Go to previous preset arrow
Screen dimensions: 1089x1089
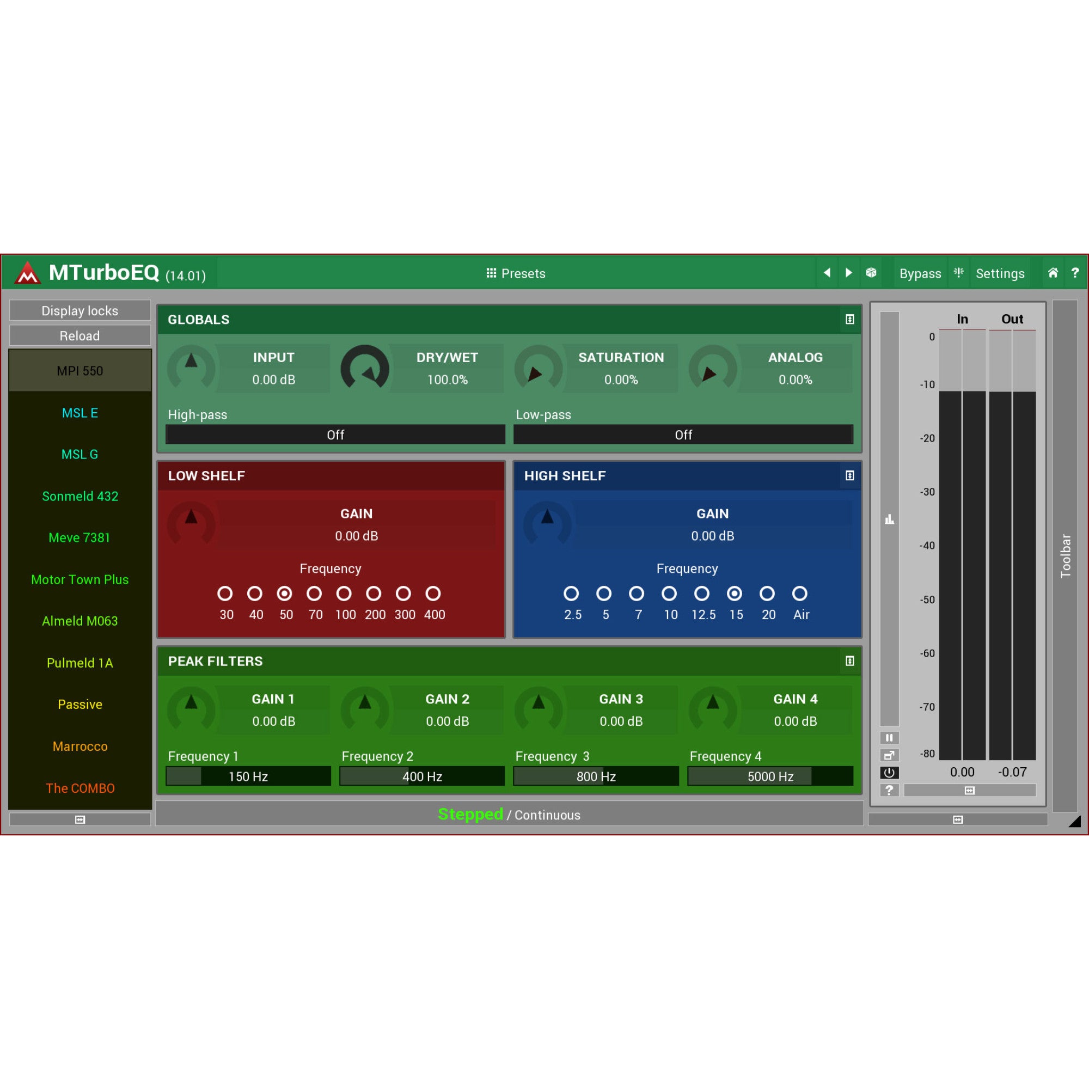(x=827, y=273)
